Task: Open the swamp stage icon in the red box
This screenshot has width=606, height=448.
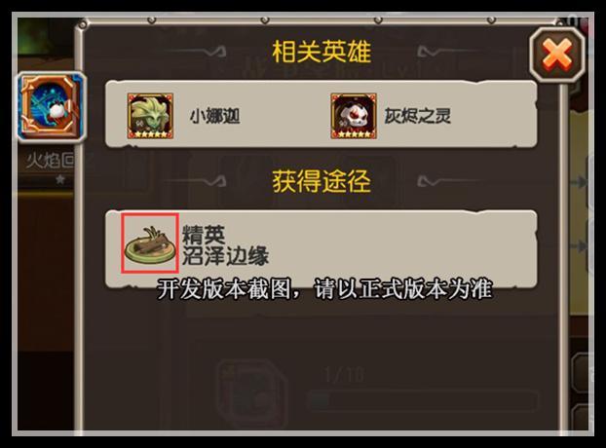Action: 150,243
